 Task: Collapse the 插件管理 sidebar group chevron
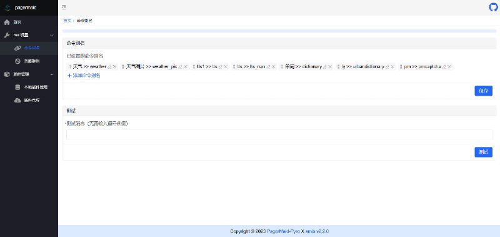(52, 74)
